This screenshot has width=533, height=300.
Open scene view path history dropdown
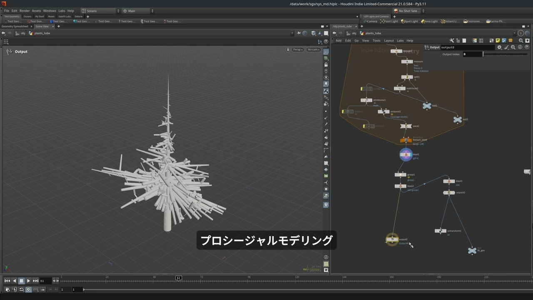[x=292, y=33]
